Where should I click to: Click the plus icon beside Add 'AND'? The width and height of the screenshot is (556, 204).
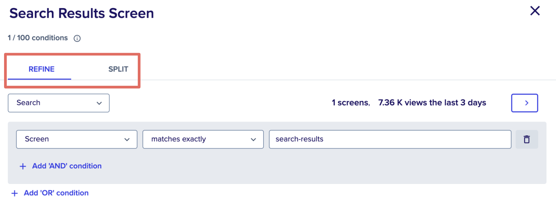coord(23,166)
